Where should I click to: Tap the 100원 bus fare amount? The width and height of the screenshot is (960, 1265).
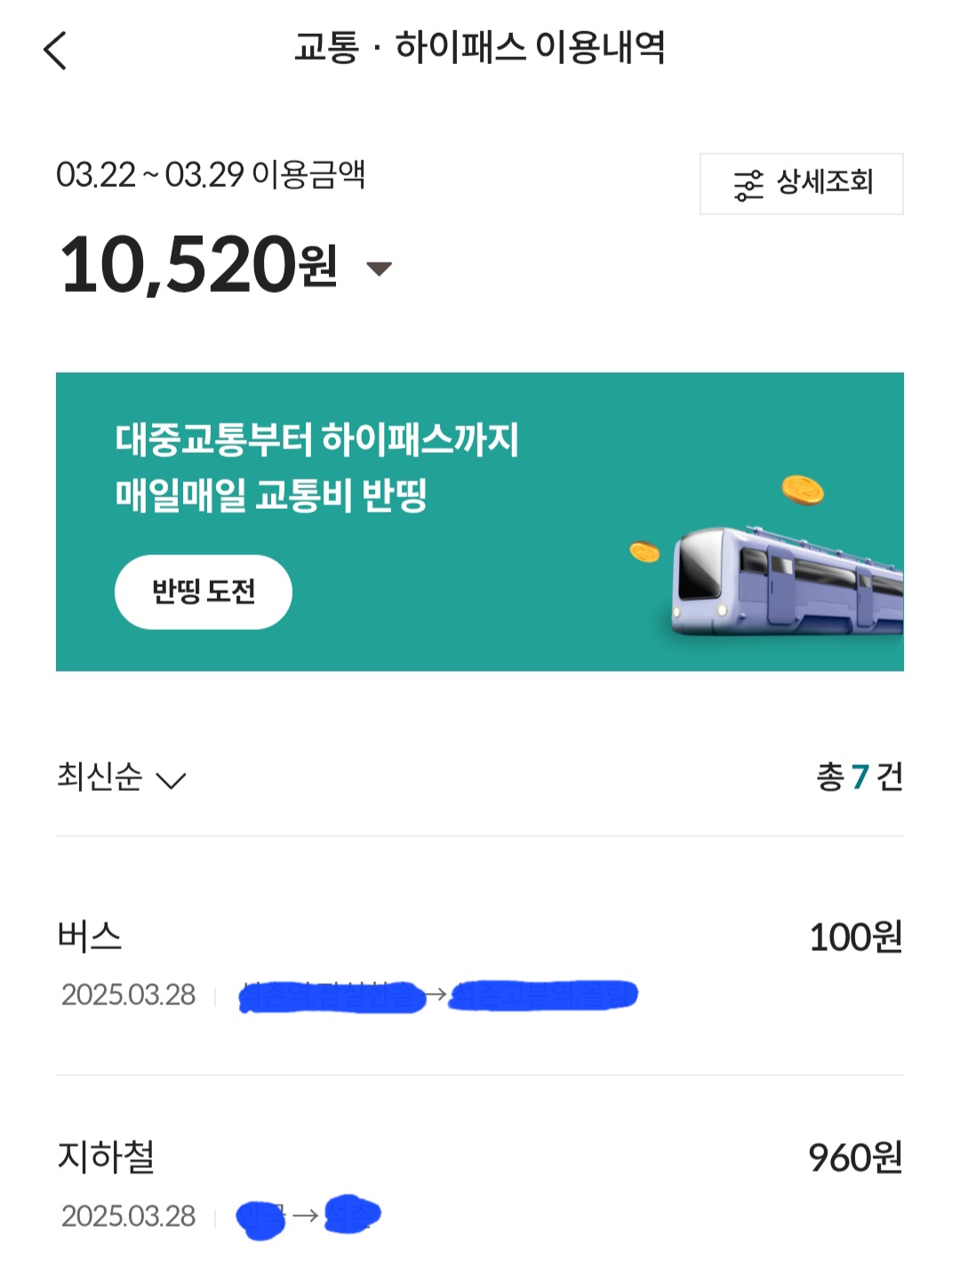(855, 938)
